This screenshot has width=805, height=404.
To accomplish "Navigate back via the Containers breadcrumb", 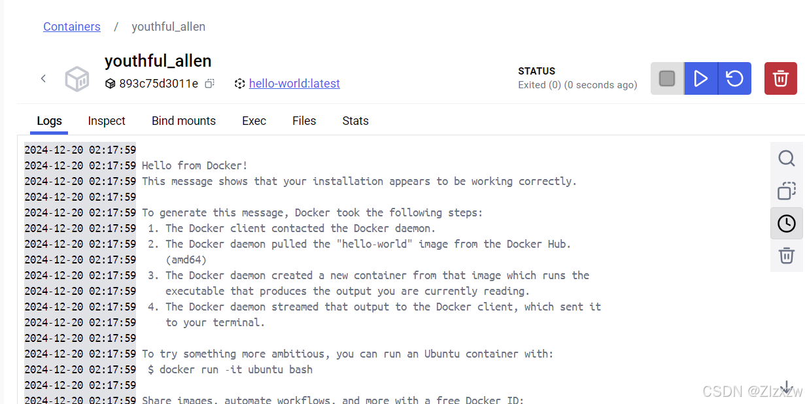I will 72,26.
